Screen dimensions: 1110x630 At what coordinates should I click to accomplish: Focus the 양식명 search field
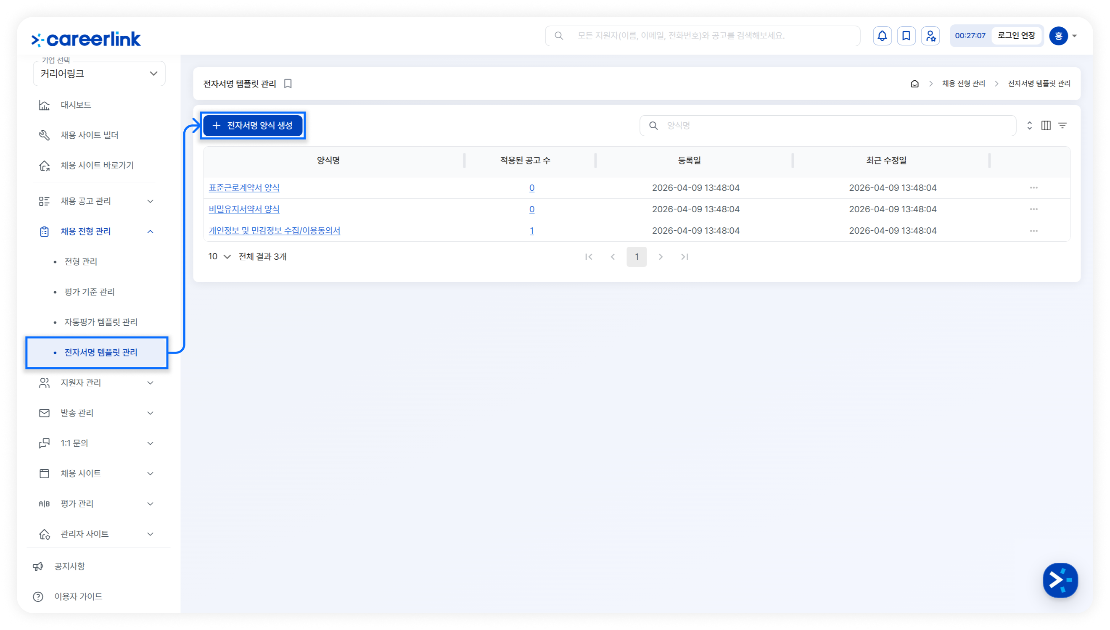(x=827, y=126)
